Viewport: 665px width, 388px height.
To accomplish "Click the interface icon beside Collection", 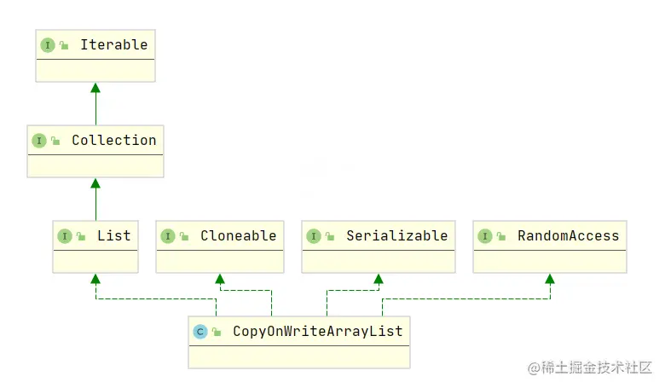I will tap(38, 141).
